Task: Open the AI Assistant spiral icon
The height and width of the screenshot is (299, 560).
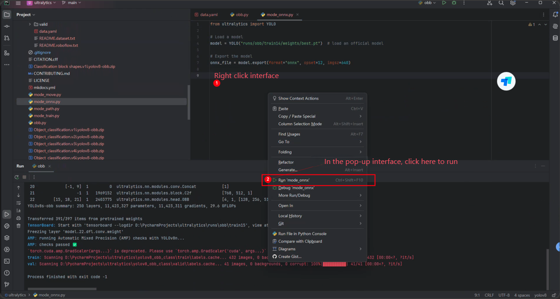Action: point(555,26)
